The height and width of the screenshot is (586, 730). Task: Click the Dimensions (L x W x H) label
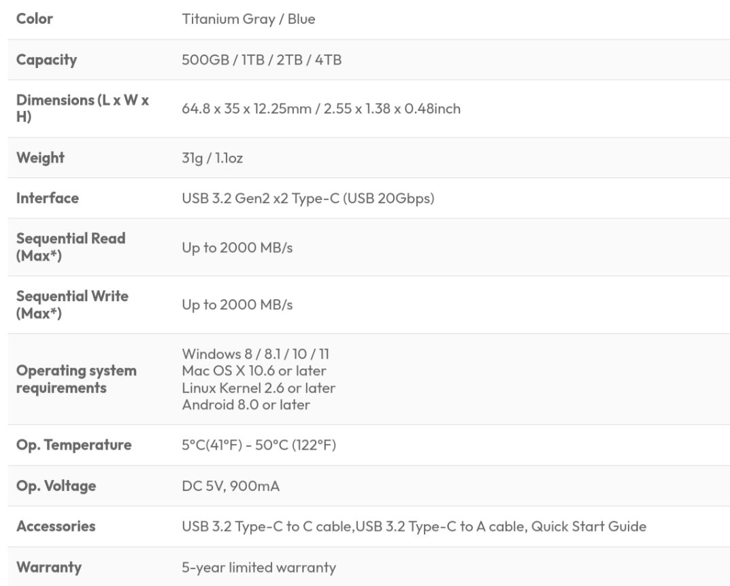click(82, 108)
